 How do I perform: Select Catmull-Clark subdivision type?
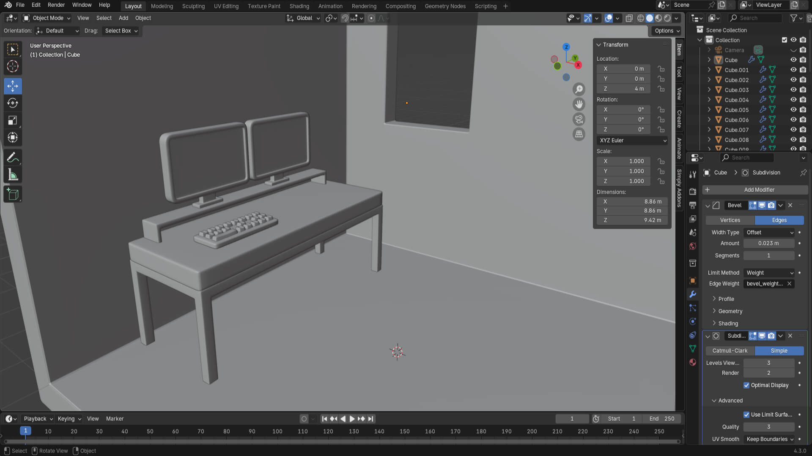(730, 351)
